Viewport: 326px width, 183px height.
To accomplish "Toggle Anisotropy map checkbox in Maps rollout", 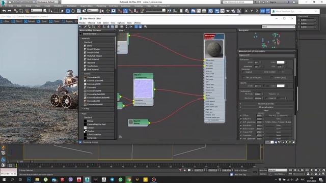I will point(241,126).
